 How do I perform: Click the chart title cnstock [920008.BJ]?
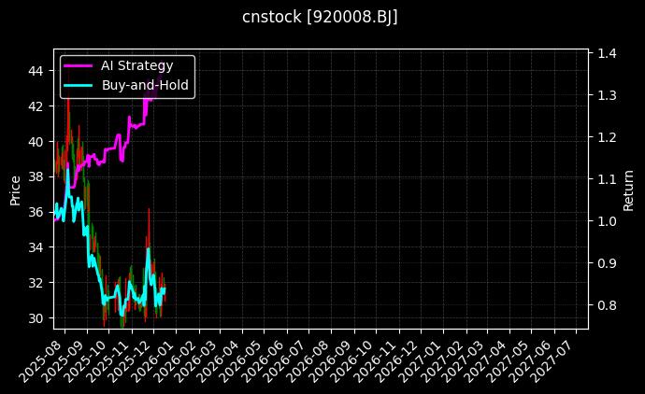[322, 18]
